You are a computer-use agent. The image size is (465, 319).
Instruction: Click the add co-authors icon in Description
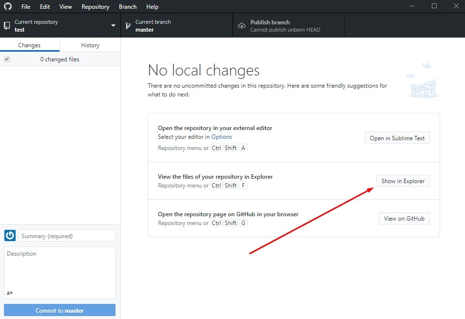click(10, 293)
